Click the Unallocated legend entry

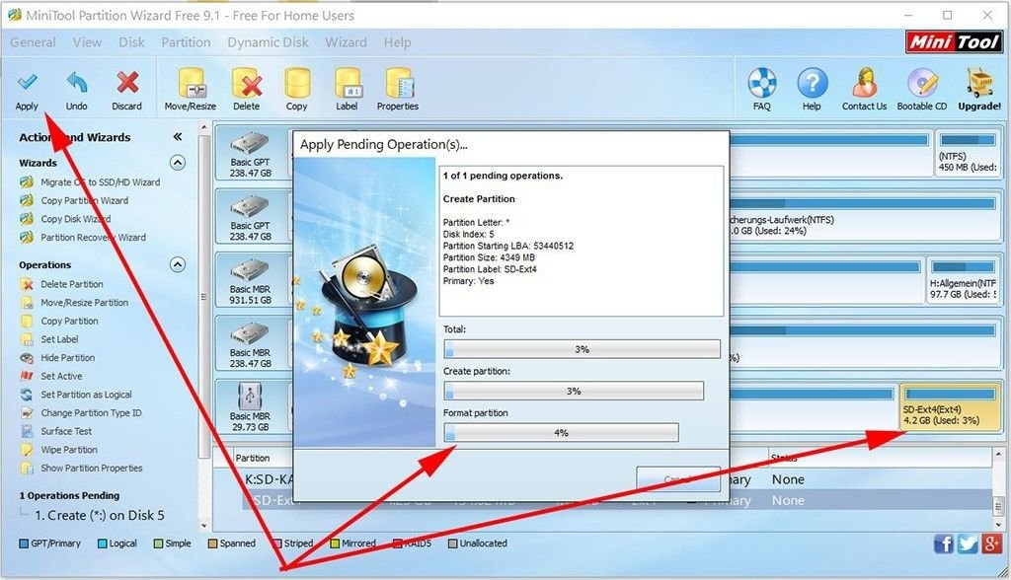478,544
